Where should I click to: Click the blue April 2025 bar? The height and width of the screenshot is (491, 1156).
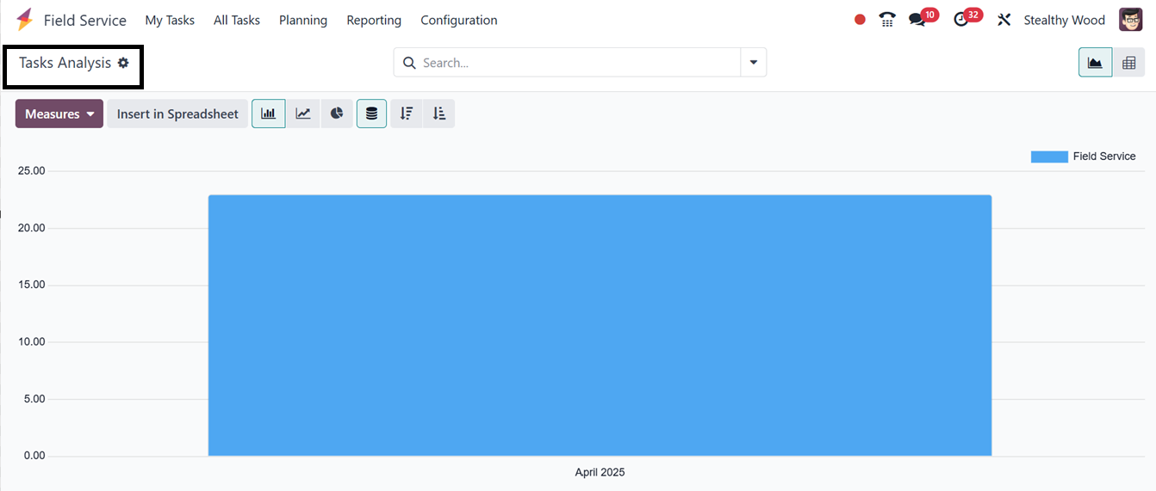pos(600,325)
